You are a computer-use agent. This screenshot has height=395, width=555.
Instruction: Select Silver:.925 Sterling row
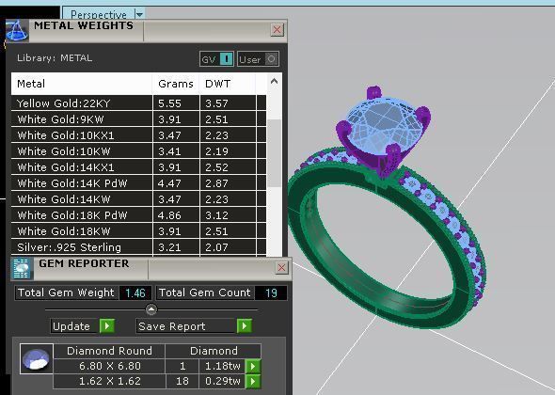pos(139,247)
